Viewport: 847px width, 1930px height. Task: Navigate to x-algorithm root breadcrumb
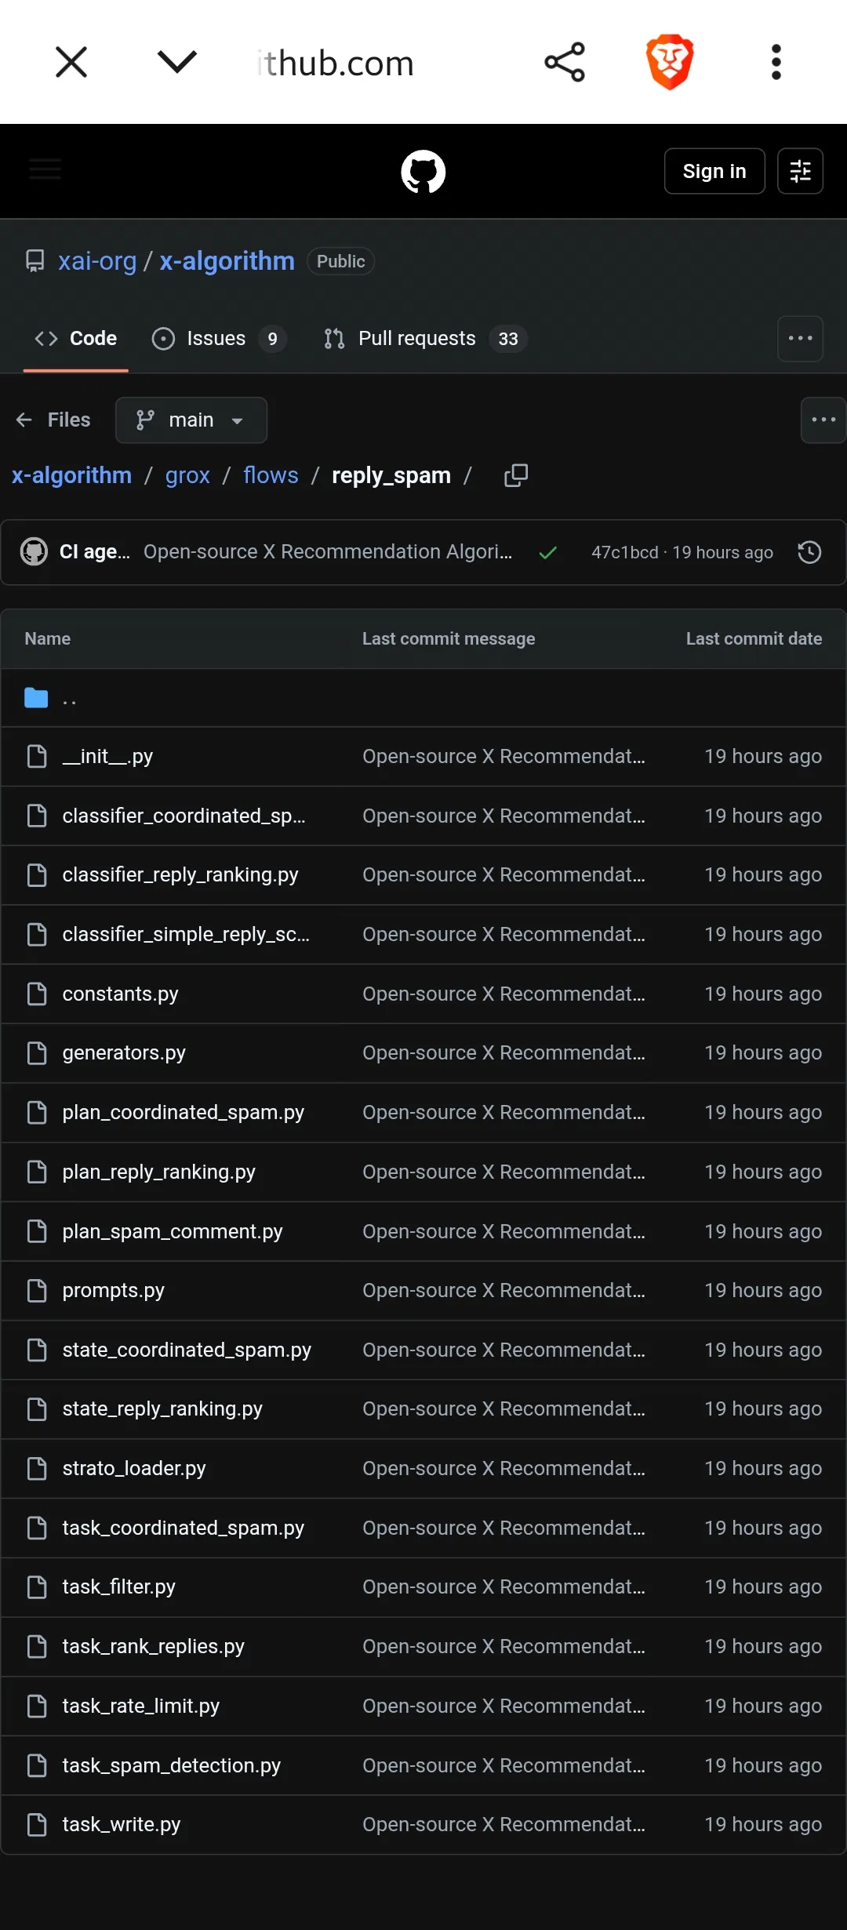tap(71, 475)
